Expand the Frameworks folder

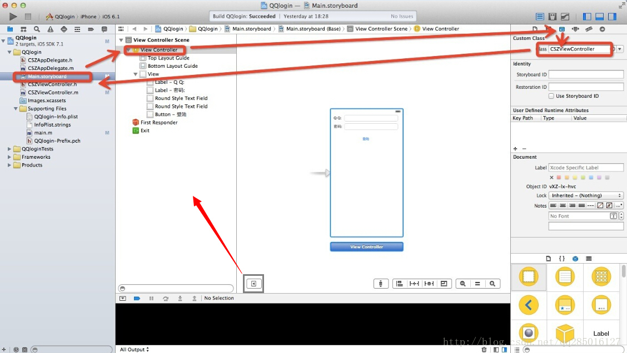coord(9,157)
